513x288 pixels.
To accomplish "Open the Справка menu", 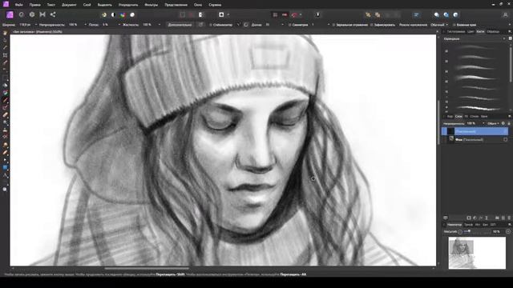I will (215, 5).
